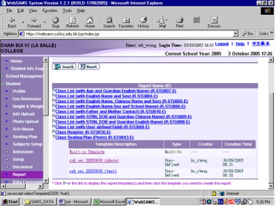Screen dimensions: 275x206
Task: Open Info Upload in sidebar
Action: [x=24, y=114]
